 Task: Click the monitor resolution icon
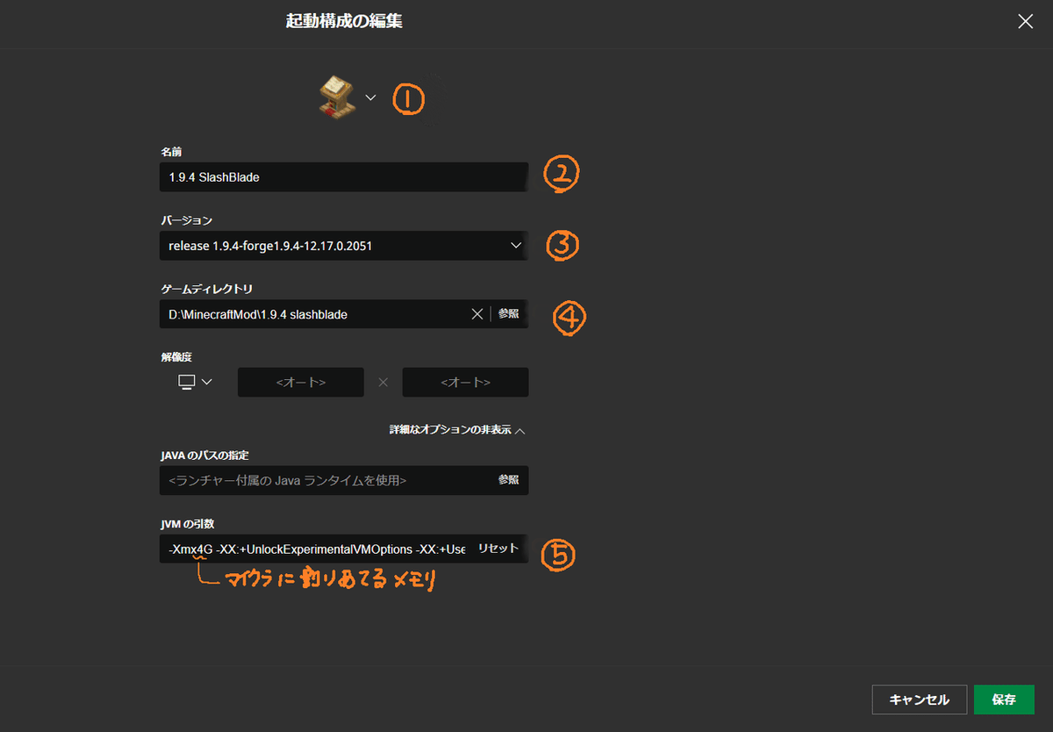(x=186, y=382)
